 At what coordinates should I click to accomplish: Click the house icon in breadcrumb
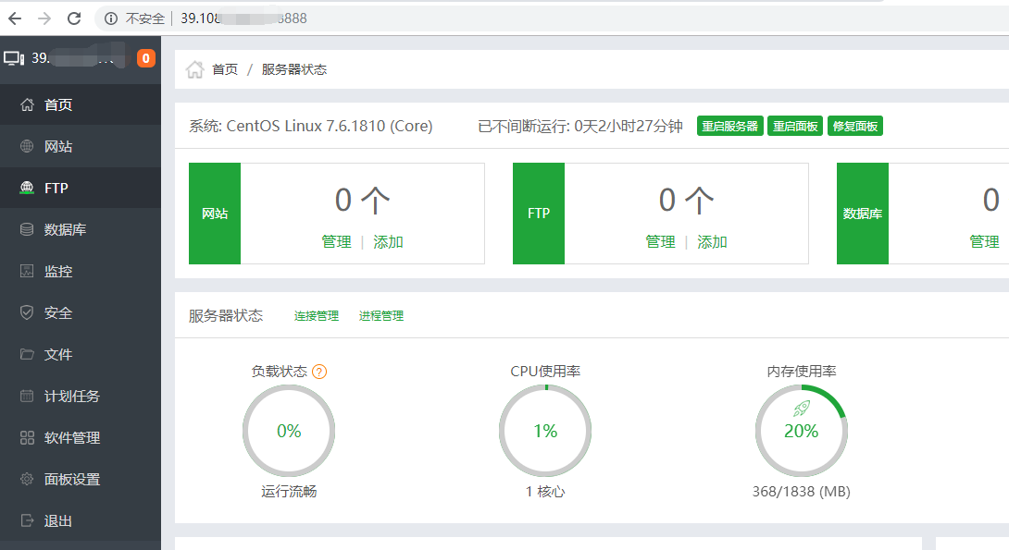[x=195, y=68]
